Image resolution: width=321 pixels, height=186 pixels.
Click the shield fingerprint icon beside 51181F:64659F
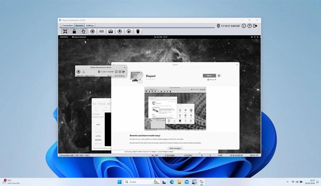coord(218,26)
